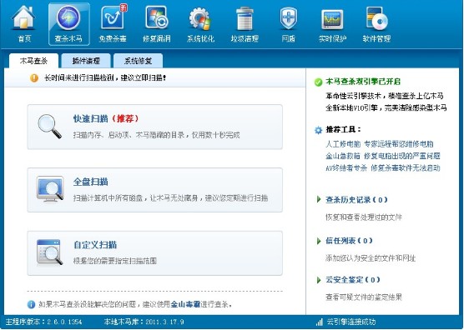The image size is (464, 330).
Task: Open the 网盾 web shield icon
Action: point(288,24)
